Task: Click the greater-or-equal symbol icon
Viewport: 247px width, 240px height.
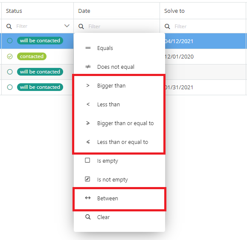Action: click(88, 123)
